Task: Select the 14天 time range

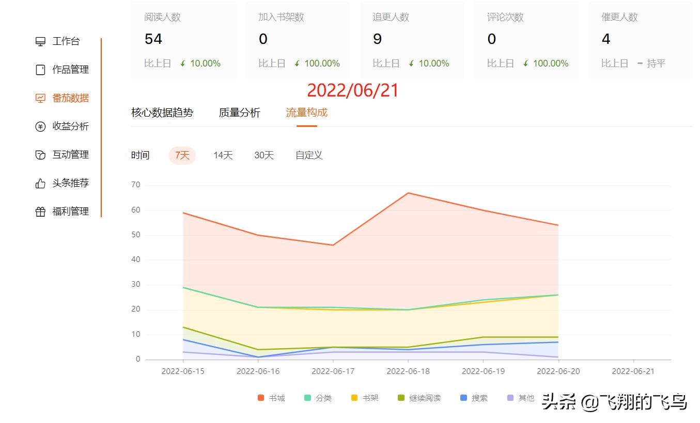Action: pyautogui.click(x=223, y=155)
